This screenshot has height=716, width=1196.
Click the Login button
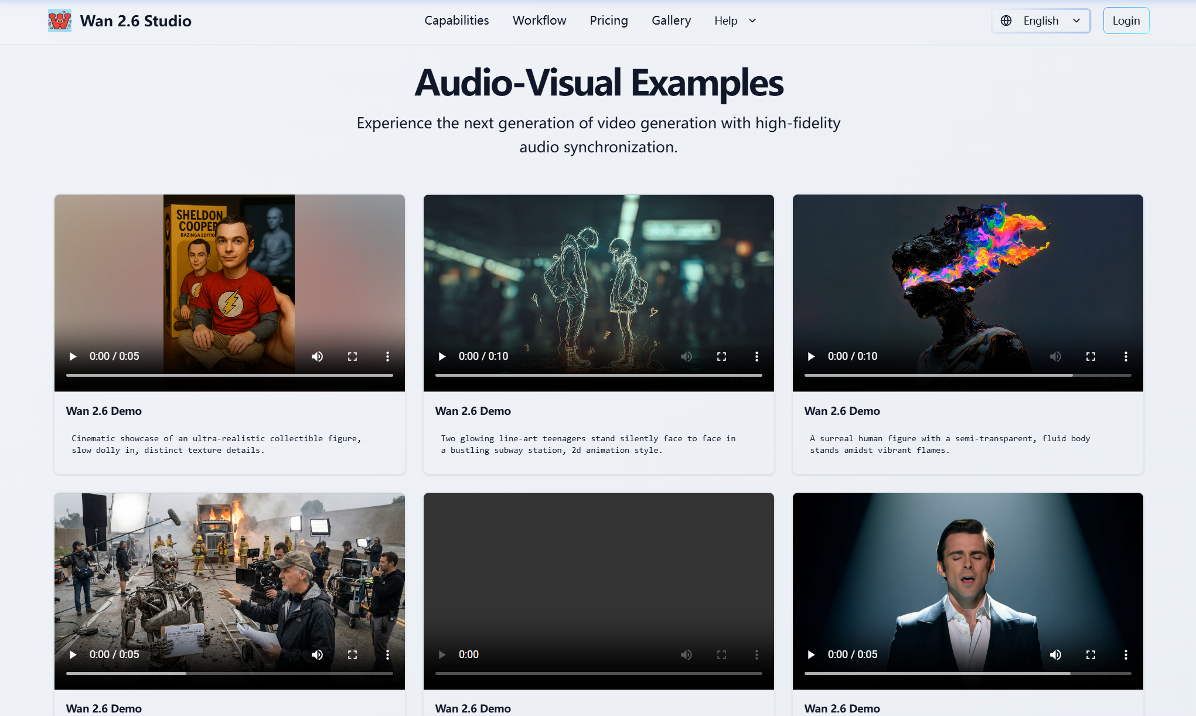coord(1126,21)
